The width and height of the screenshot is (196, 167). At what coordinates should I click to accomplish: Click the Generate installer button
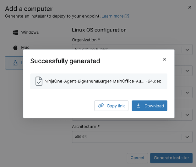coord(171,158)
